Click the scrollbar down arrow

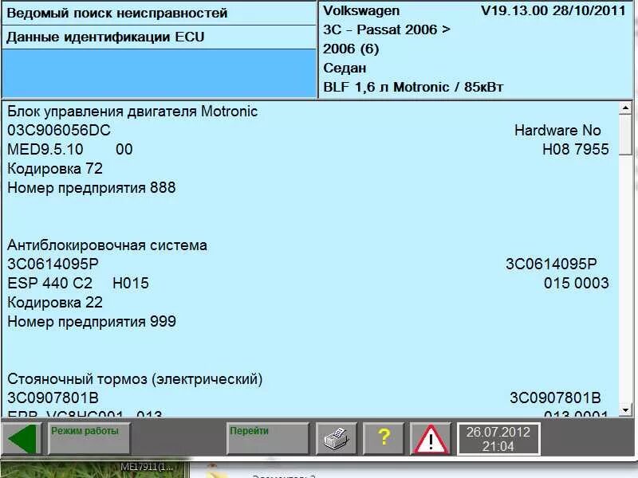(x=625, y=409)
